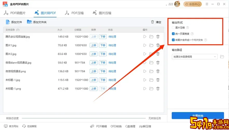Select the file row 微信diann视频通话.jpg

(x=84, y=63)
